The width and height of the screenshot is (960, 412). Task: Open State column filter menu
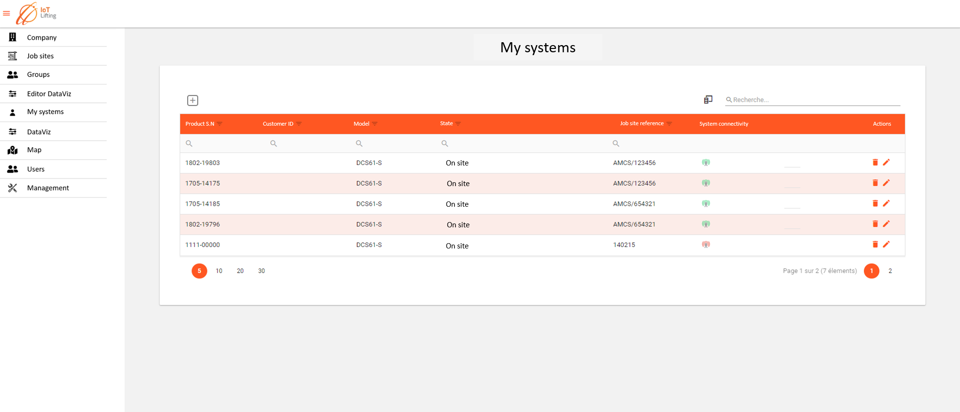(458, 124)
